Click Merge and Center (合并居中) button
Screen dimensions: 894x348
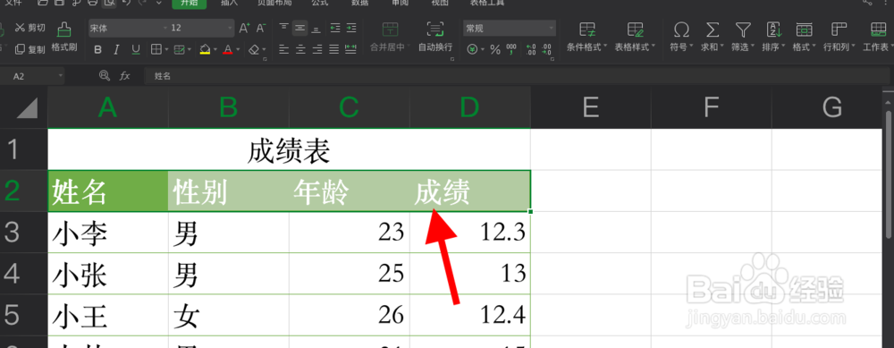[x=391, y=36]
